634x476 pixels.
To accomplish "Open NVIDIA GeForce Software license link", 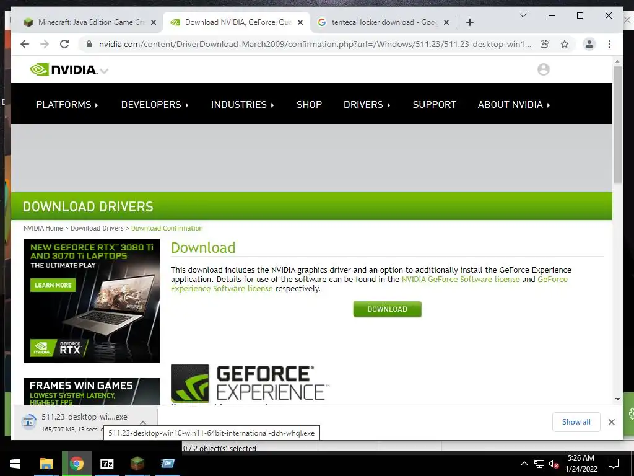I will pyautogui.click(x=461, y=280).
